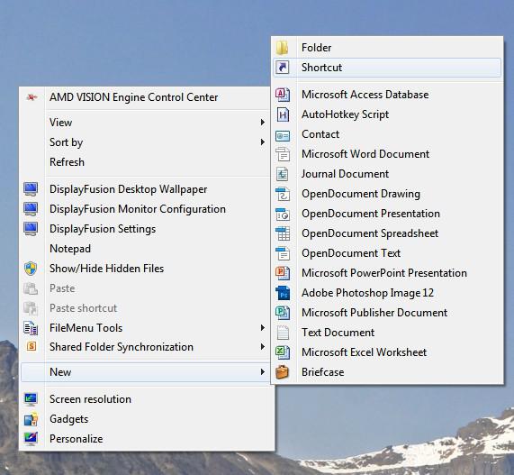Expand the New submenu arrow
Image resolution: width=514 pixels, height=475 pixels.
click(x=262, y=371)
